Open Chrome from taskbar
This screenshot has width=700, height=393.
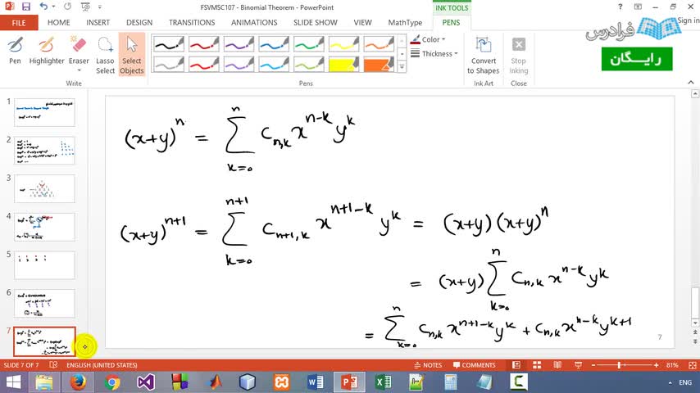click(x=111, y=382)
